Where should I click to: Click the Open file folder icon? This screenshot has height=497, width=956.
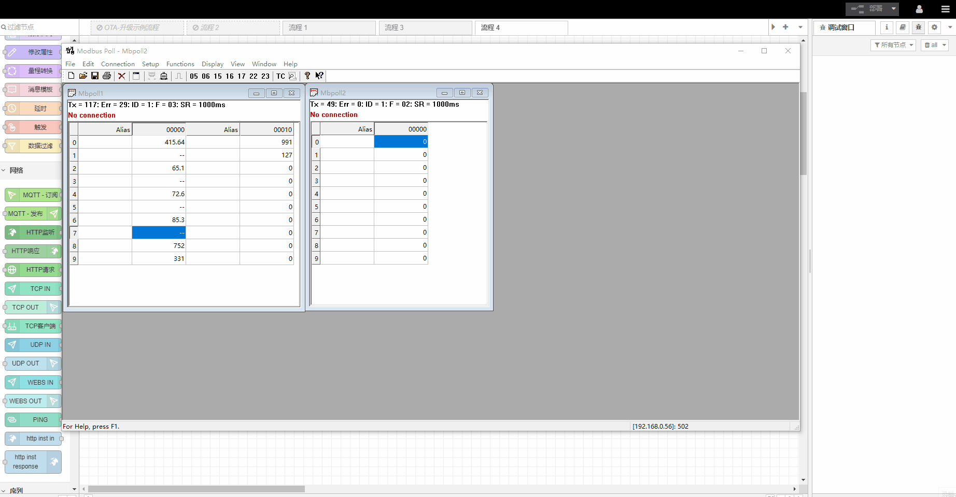click(83, 76)
